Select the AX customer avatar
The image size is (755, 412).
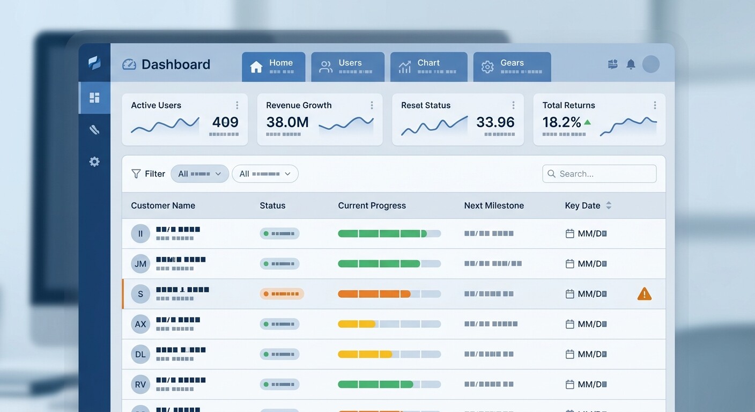tap(140, 324)
